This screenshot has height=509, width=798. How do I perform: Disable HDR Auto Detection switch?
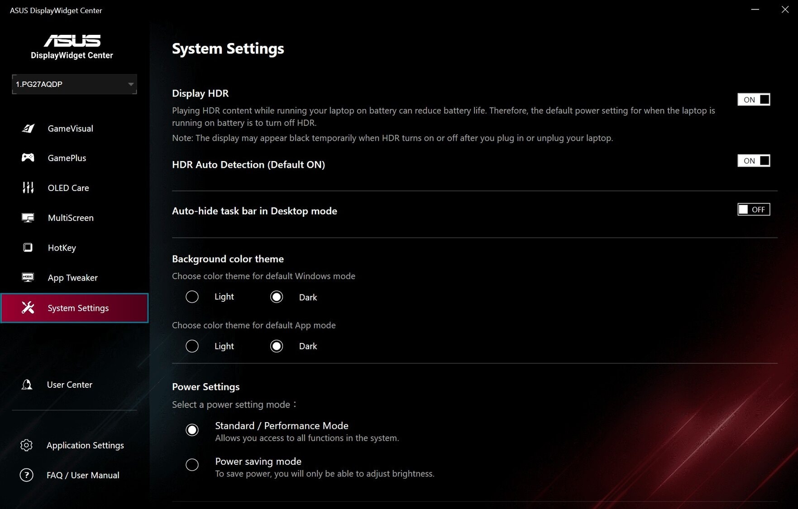[x=754, y=161]
